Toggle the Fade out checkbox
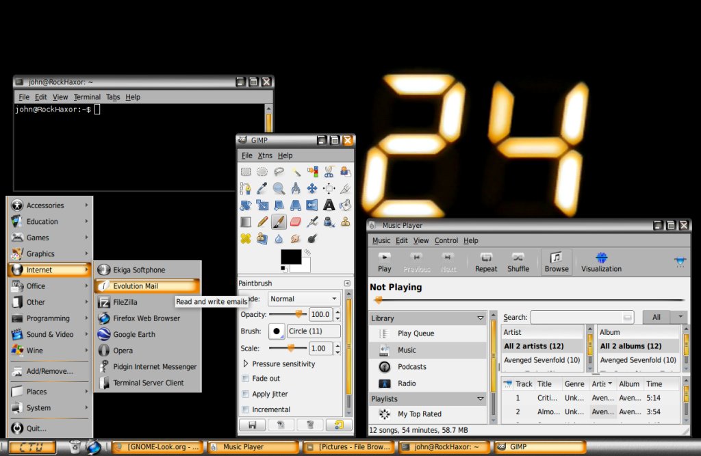 [245, 378]
